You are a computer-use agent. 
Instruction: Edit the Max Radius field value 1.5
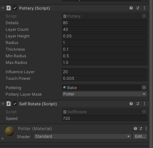[105, 63]
